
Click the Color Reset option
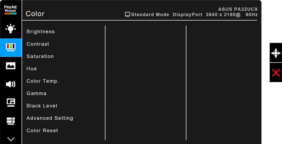(42, 130)
